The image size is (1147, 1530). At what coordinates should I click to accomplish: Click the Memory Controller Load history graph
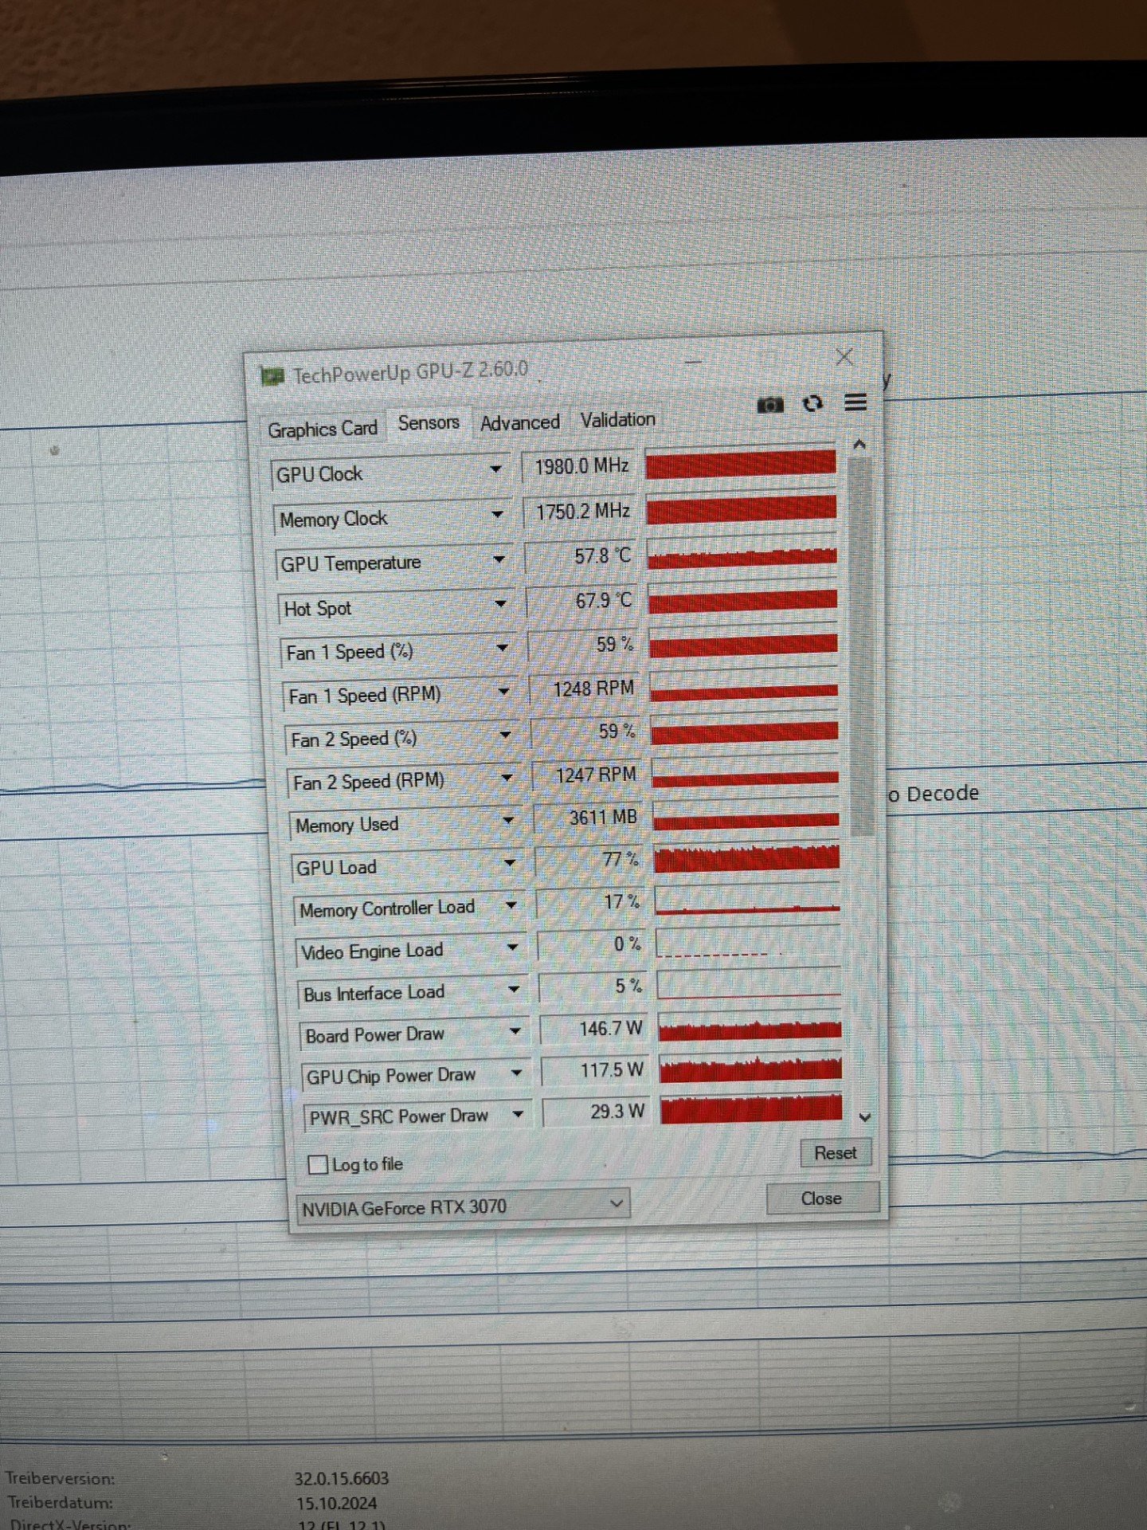748,900
